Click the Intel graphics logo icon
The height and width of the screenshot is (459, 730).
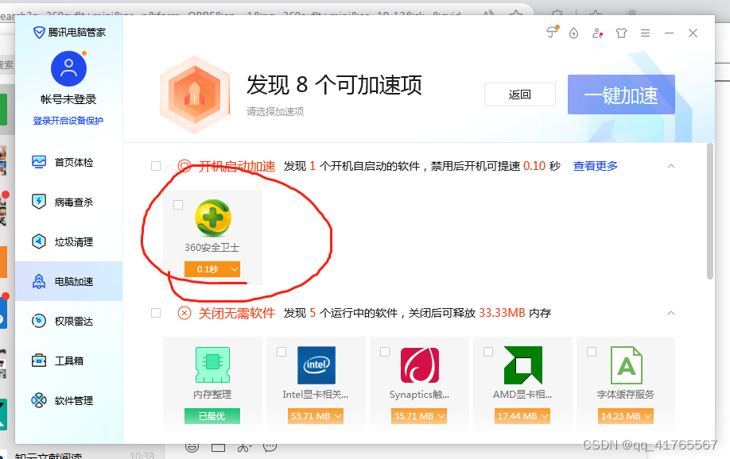point(316,365)
